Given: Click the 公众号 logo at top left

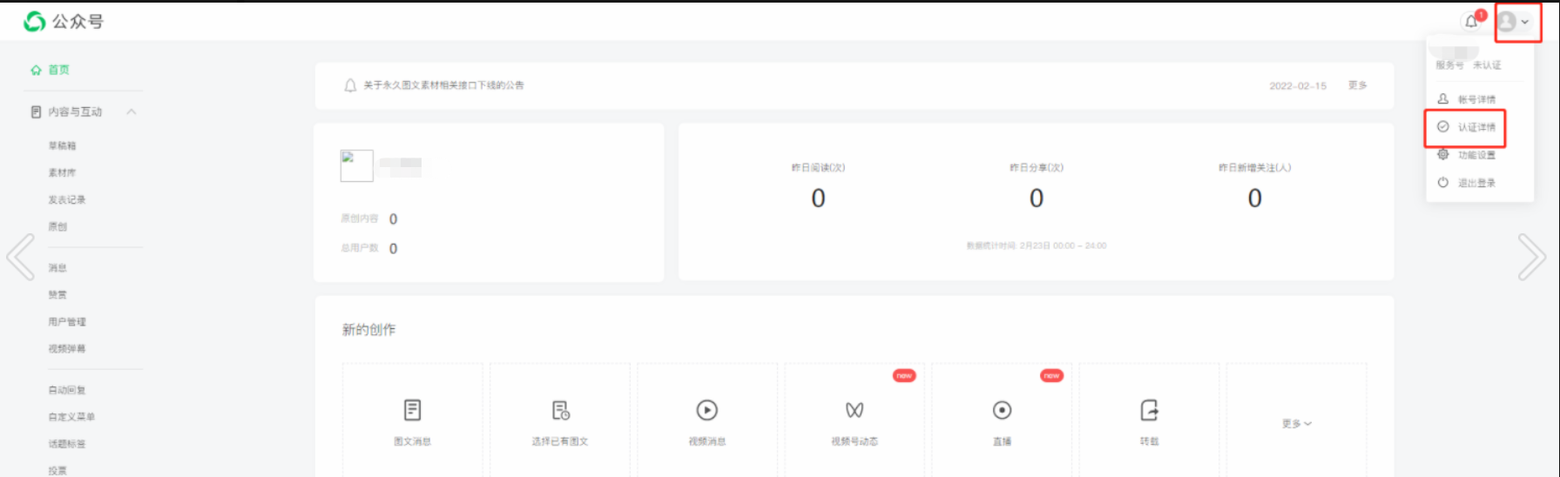Looking at the screenshot, I should point(64,22).
